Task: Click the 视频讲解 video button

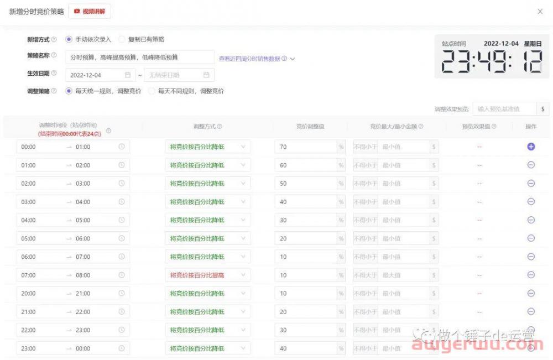Action: point(90,11)
